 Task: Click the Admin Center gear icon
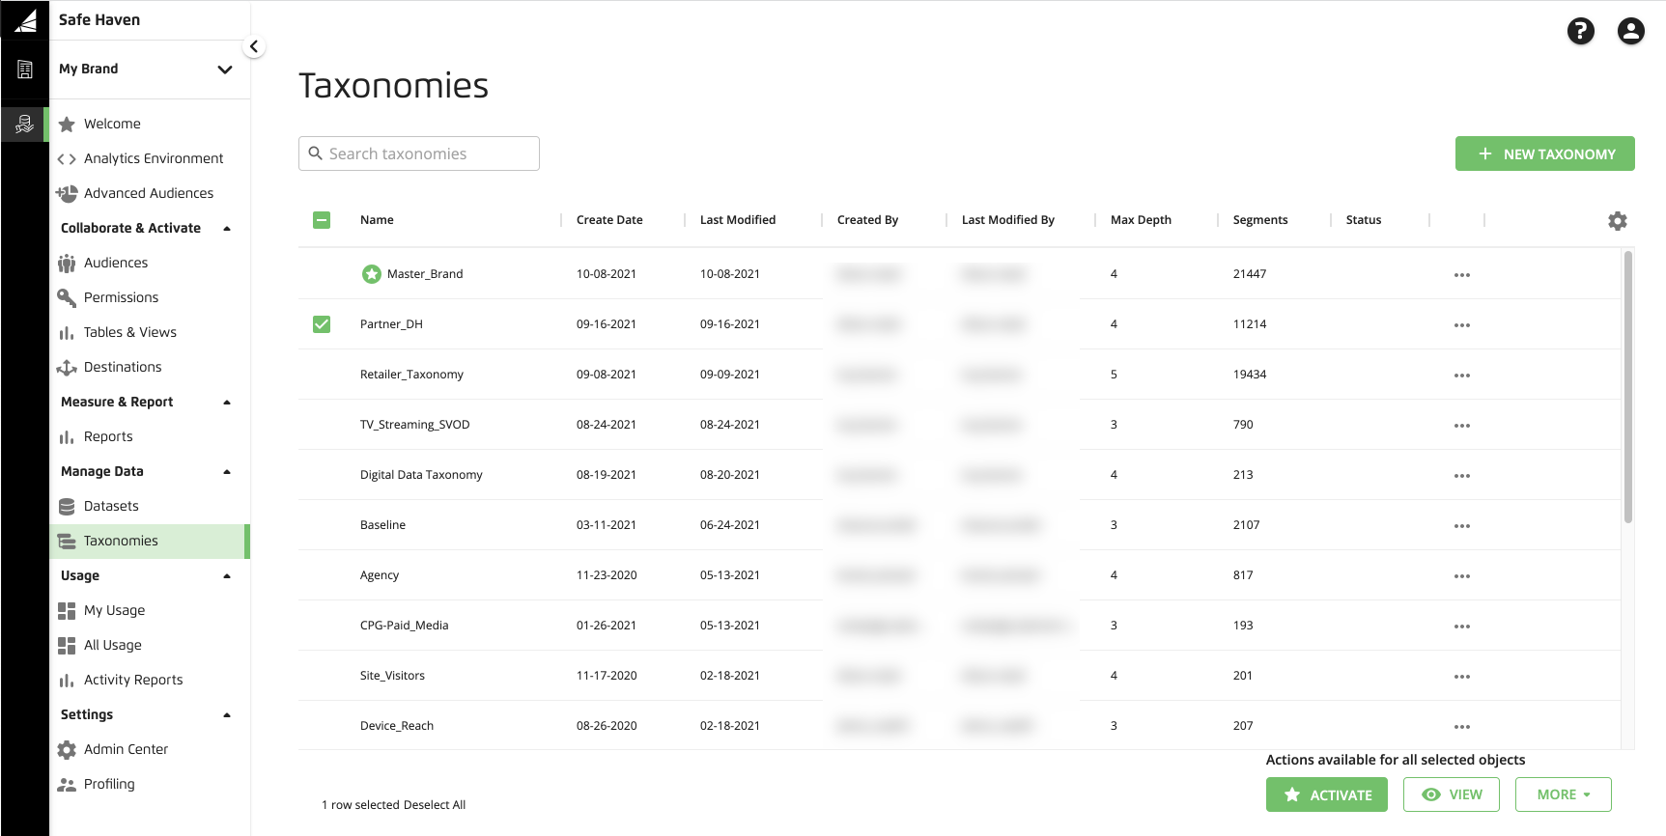point(67,749)
